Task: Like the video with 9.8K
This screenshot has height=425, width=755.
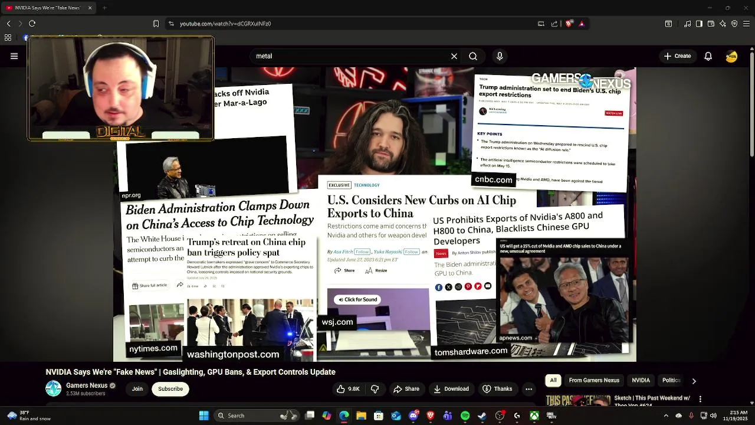Action: point(348,389)
